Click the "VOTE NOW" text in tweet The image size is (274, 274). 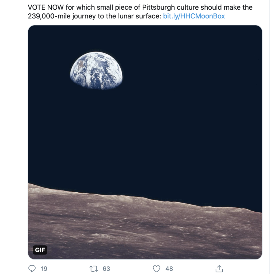point(45,7)
